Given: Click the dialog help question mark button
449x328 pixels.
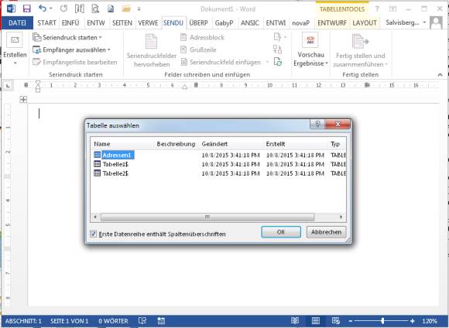Looking at the screenshot, I should coord(317,125).
